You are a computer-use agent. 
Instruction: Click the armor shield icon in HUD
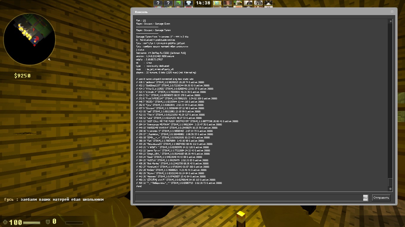pyautogui.click(x=47, y=221)
